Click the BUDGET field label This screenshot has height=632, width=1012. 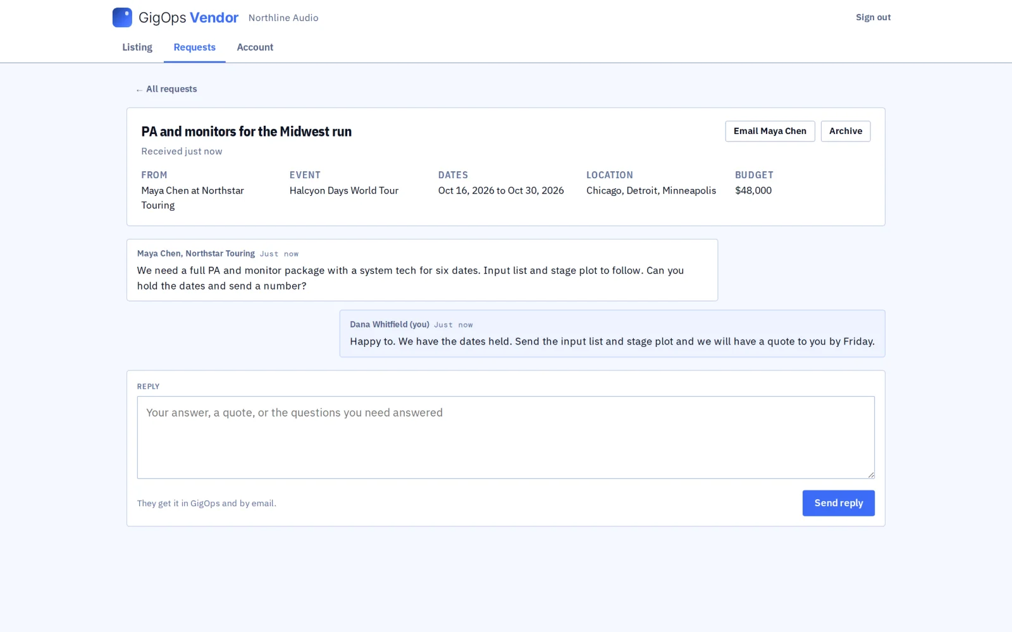(x=754, y=175)
